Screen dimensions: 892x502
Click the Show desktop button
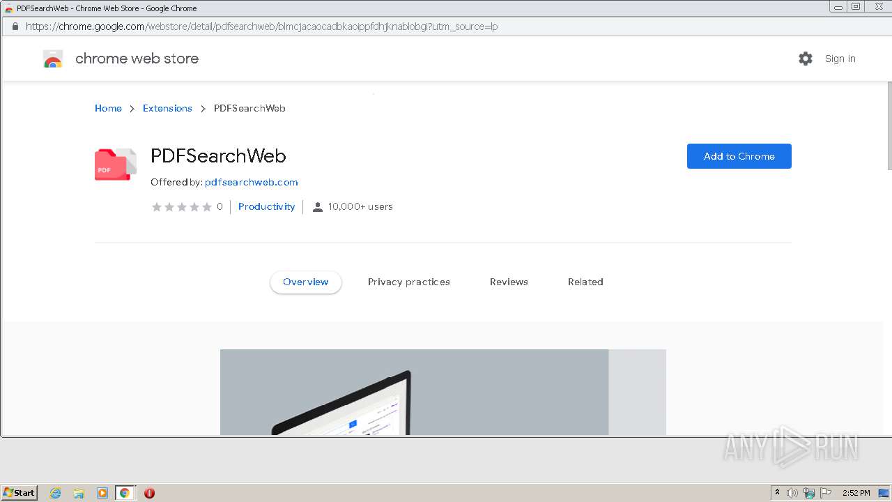884,493
